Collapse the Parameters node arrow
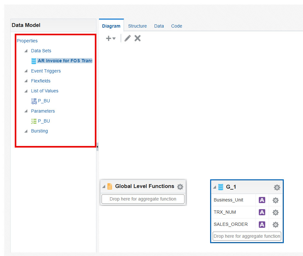 [x=26, y=111]
